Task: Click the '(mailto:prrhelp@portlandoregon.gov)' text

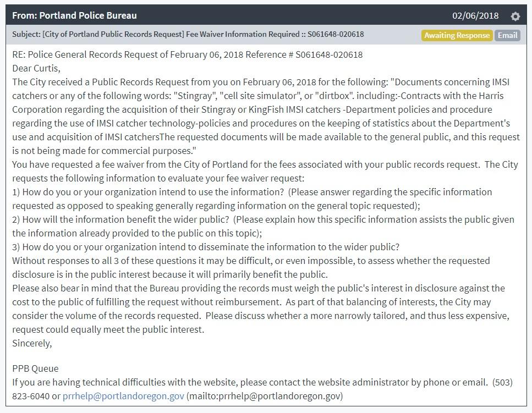Action: (x=265, y=396)
